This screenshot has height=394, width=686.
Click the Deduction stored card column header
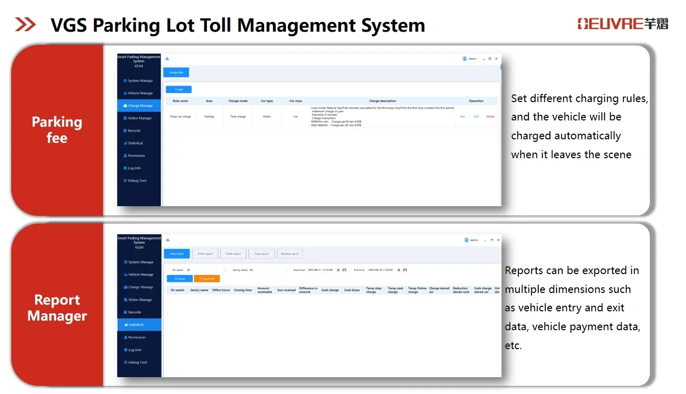point(461,290)
